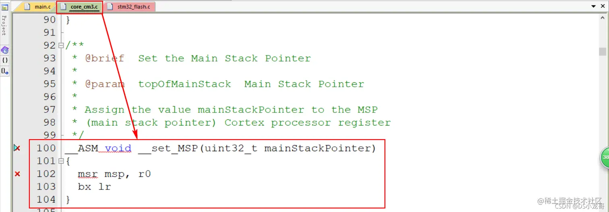This screenshot has width=609, height=212.
Task: Open the Templates 0→ panel icon
Action: click(x=5, y=71)
